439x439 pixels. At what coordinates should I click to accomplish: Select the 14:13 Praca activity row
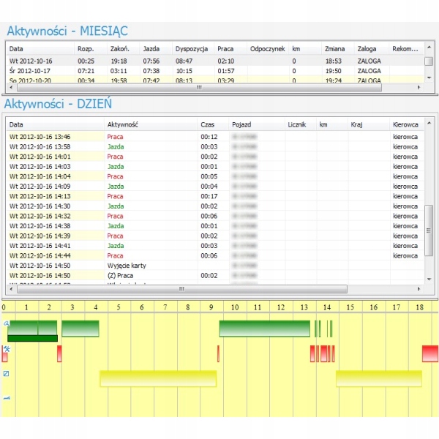click(115, 196)
